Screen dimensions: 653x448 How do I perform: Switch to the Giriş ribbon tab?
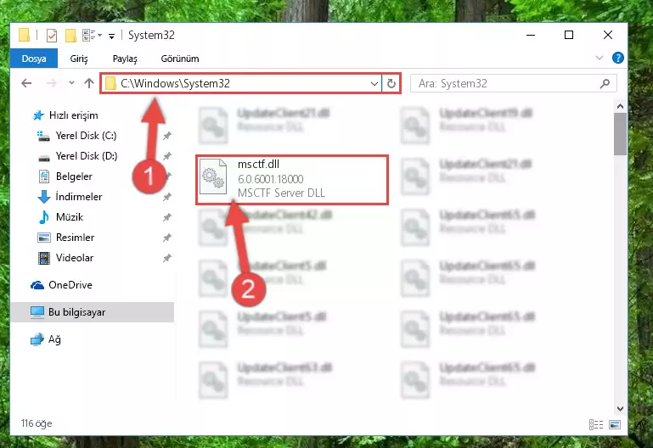point(79,59)
